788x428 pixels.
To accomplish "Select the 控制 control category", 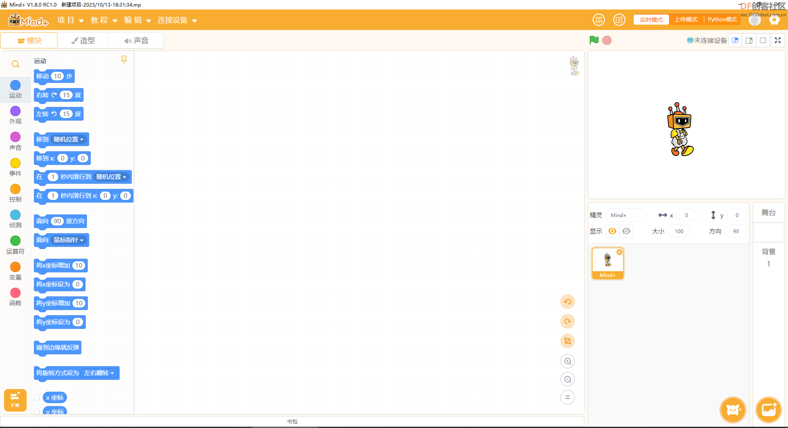I will tap(15, 193).
